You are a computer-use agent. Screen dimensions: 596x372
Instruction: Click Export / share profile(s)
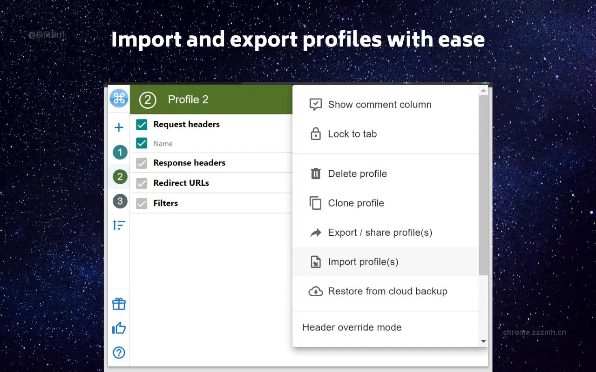[380, 232]
